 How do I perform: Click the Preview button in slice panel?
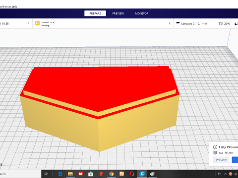(221, 160)
